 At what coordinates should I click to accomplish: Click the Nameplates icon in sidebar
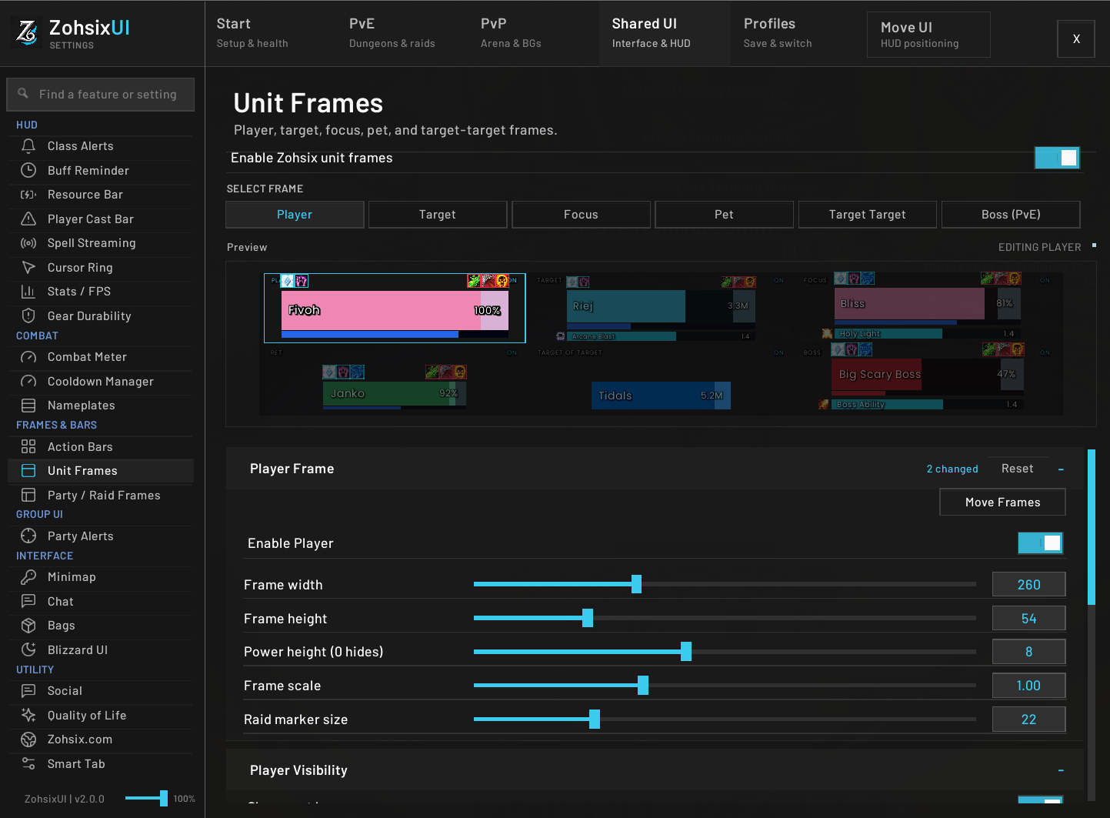coord(28,406)
